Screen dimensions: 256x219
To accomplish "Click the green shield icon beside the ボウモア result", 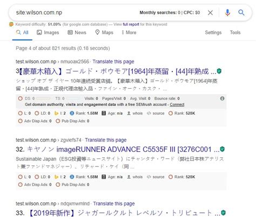I will [219, 71].
